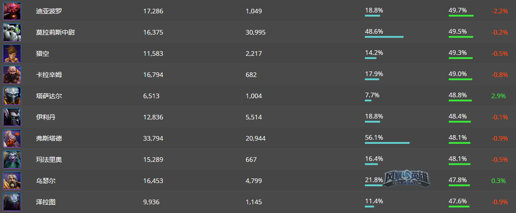Open the 迪亚波罗 hero name link
The height and width of the screenshot is (213, 516).
pyautogui.click(x=49, y=11)
